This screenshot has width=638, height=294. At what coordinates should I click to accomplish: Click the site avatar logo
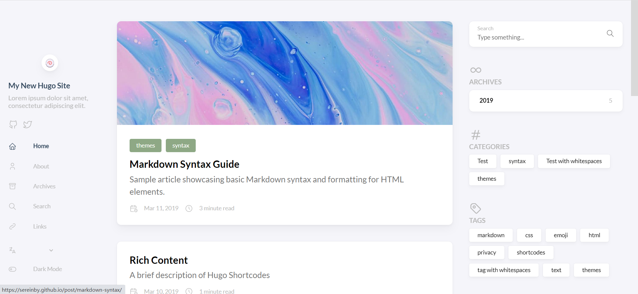point(50,63)
